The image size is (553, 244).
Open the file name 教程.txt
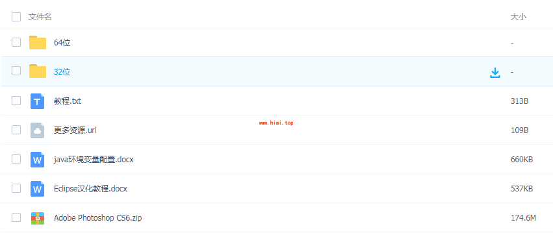tap(68, 101)
